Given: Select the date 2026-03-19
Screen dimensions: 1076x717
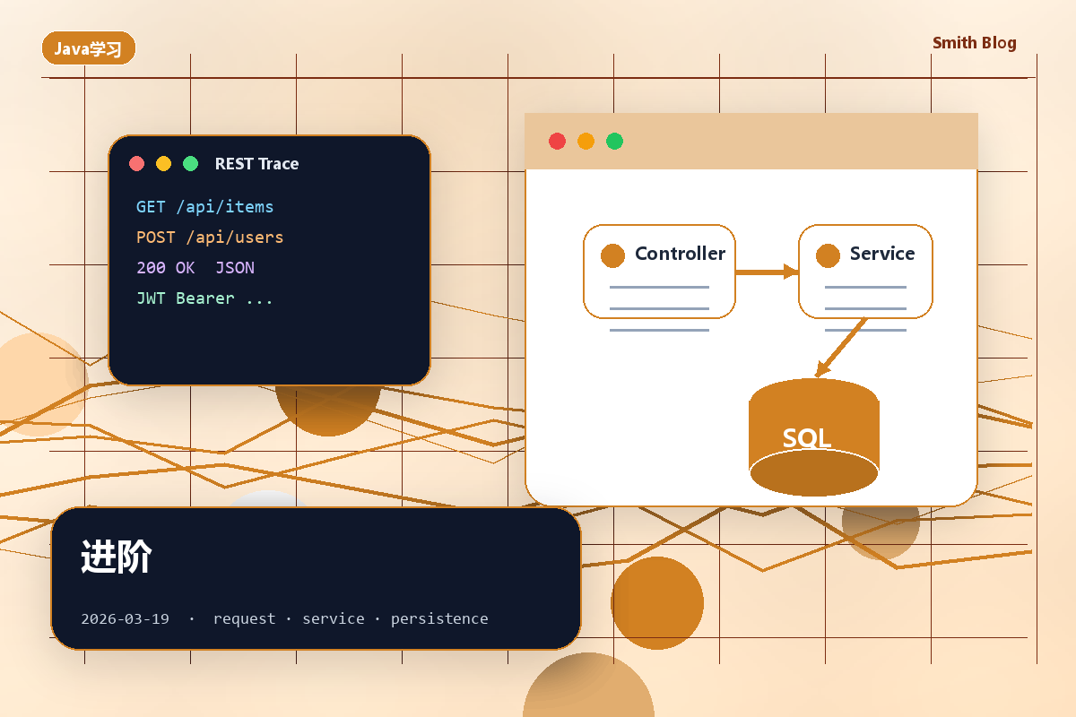Looking at the screenshot, I should click(125, 619).
